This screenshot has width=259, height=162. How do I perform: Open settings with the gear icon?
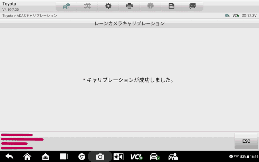pyautogui.click(x=108, y=6)
